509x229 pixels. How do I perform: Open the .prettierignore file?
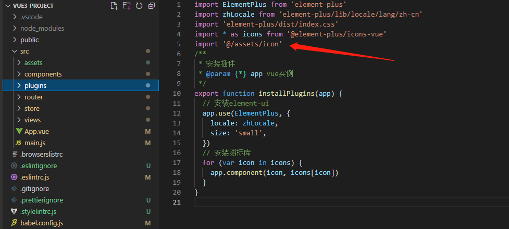(x=42, y=200)
